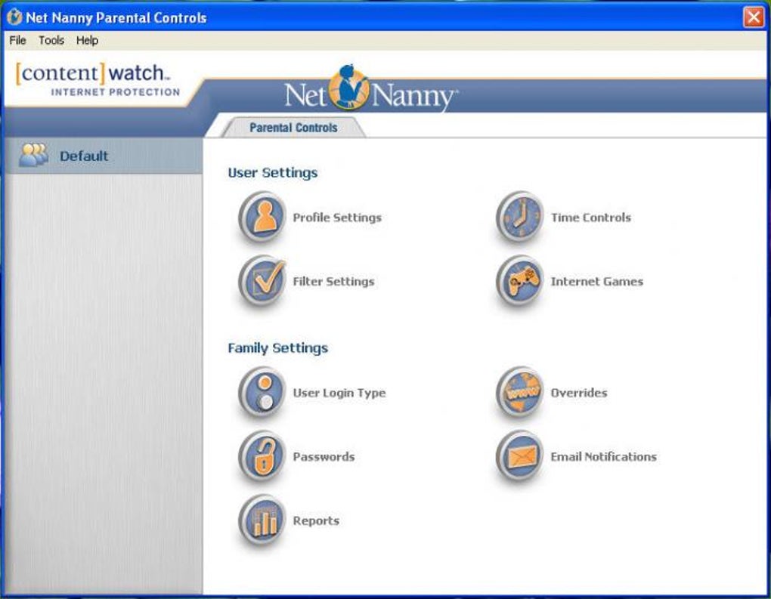771x599 pixels.
Task: Open the Help menu
Action: tap(87, 40)
